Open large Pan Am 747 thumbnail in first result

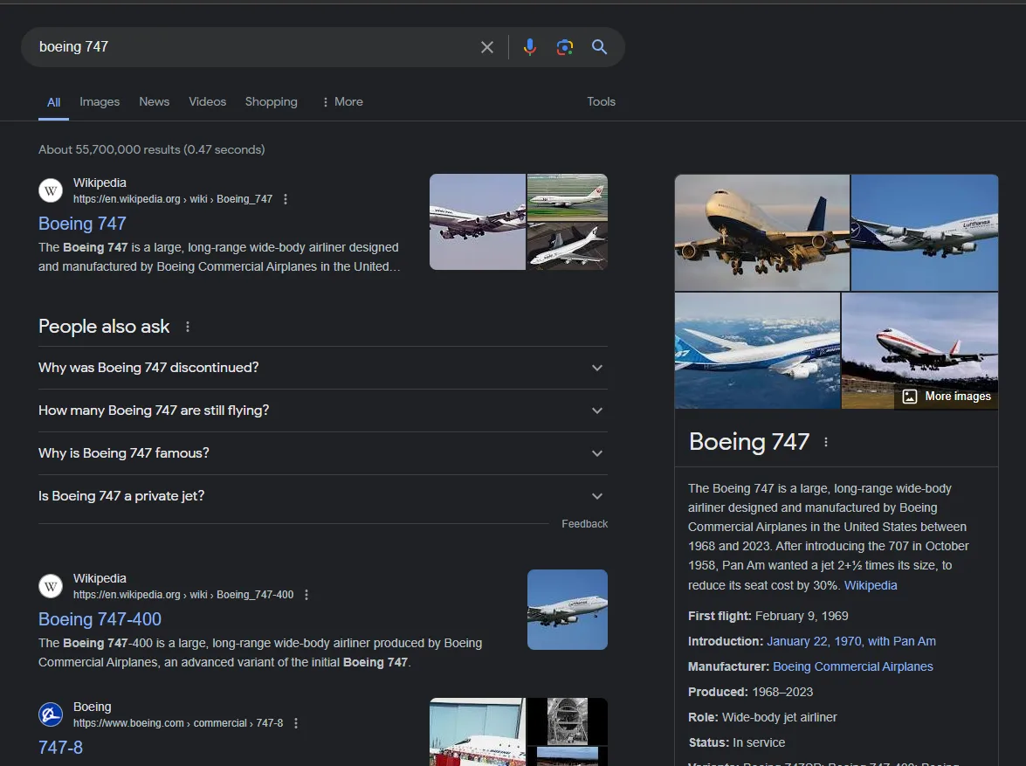[477, 222]
